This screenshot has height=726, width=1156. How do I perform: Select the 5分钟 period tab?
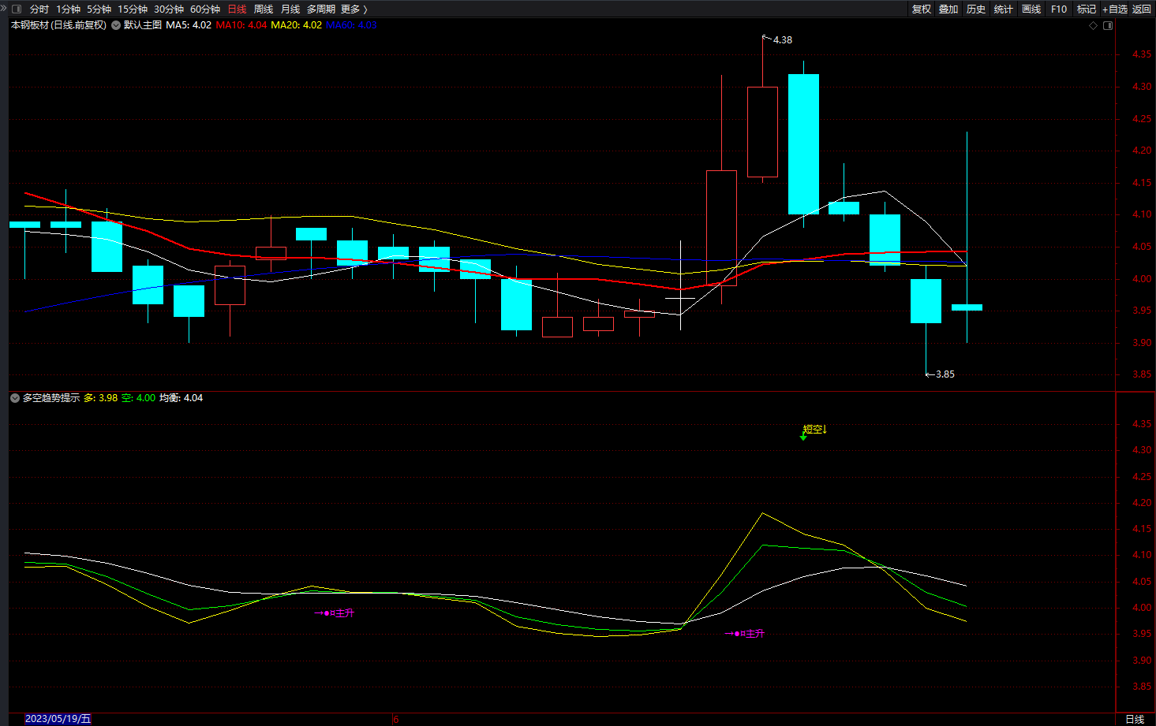pyautogui.click(x=99, y=9)
